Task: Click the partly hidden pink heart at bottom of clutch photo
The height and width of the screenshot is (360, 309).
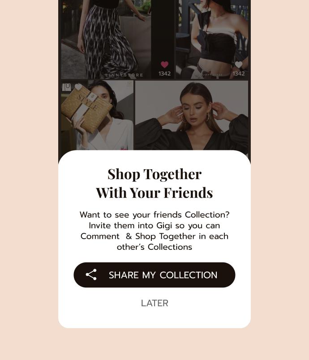Action: 124,149
